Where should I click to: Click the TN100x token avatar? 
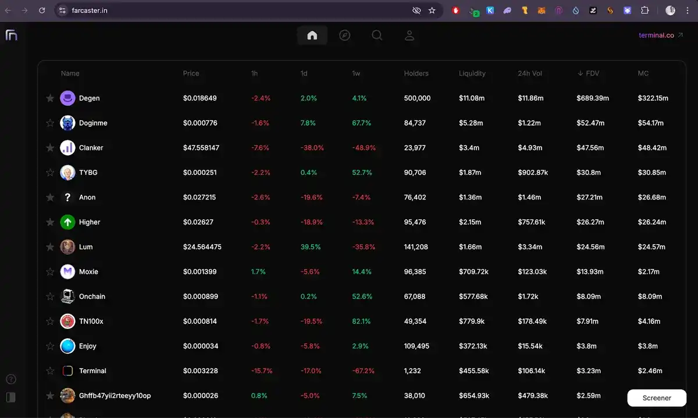67,321
